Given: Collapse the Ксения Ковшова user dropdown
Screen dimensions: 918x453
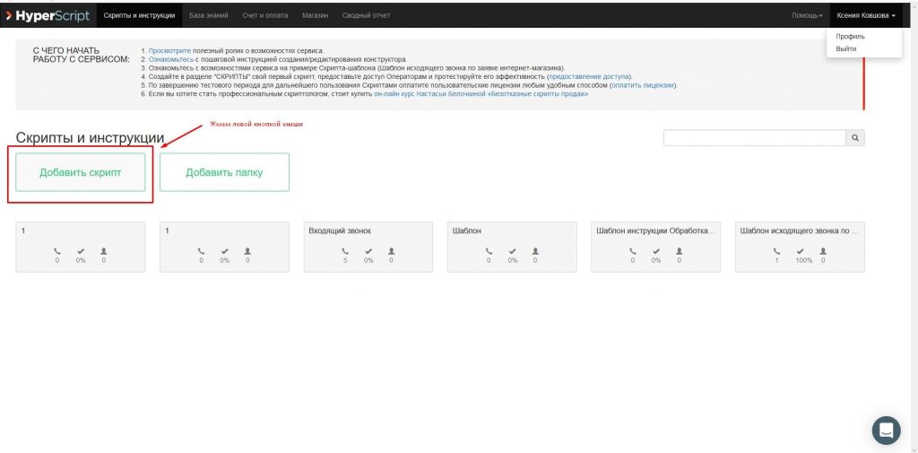Looking at the screenshot, I should 865,15.
